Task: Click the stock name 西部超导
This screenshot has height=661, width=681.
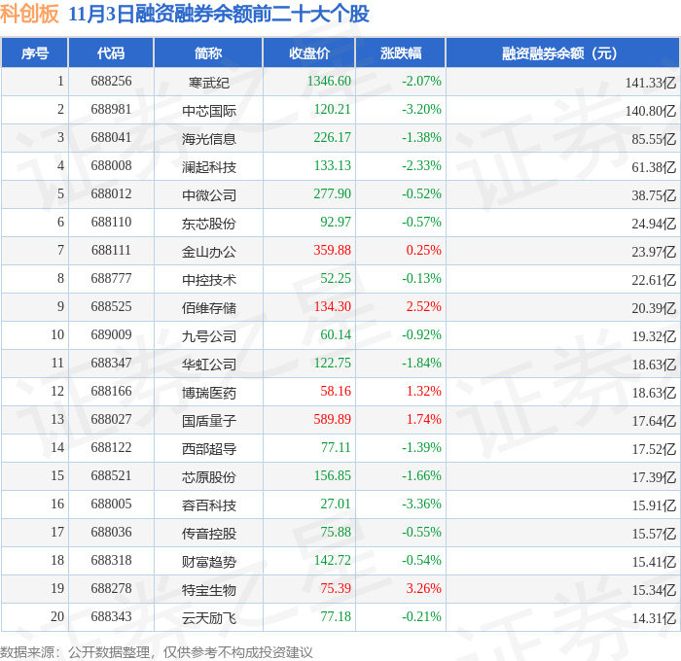Action: 209,449
